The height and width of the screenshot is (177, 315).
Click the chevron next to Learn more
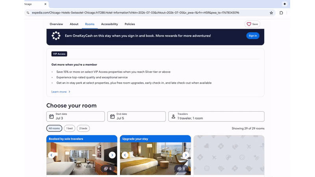click(x=70, y=92)
